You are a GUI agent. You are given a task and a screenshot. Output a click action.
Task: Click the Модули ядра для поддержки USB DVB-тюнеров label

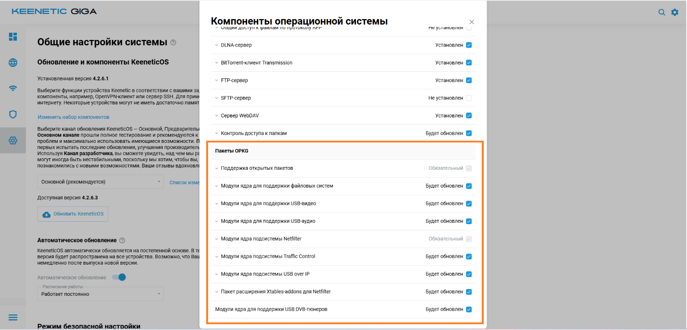(x=271, y=309)
